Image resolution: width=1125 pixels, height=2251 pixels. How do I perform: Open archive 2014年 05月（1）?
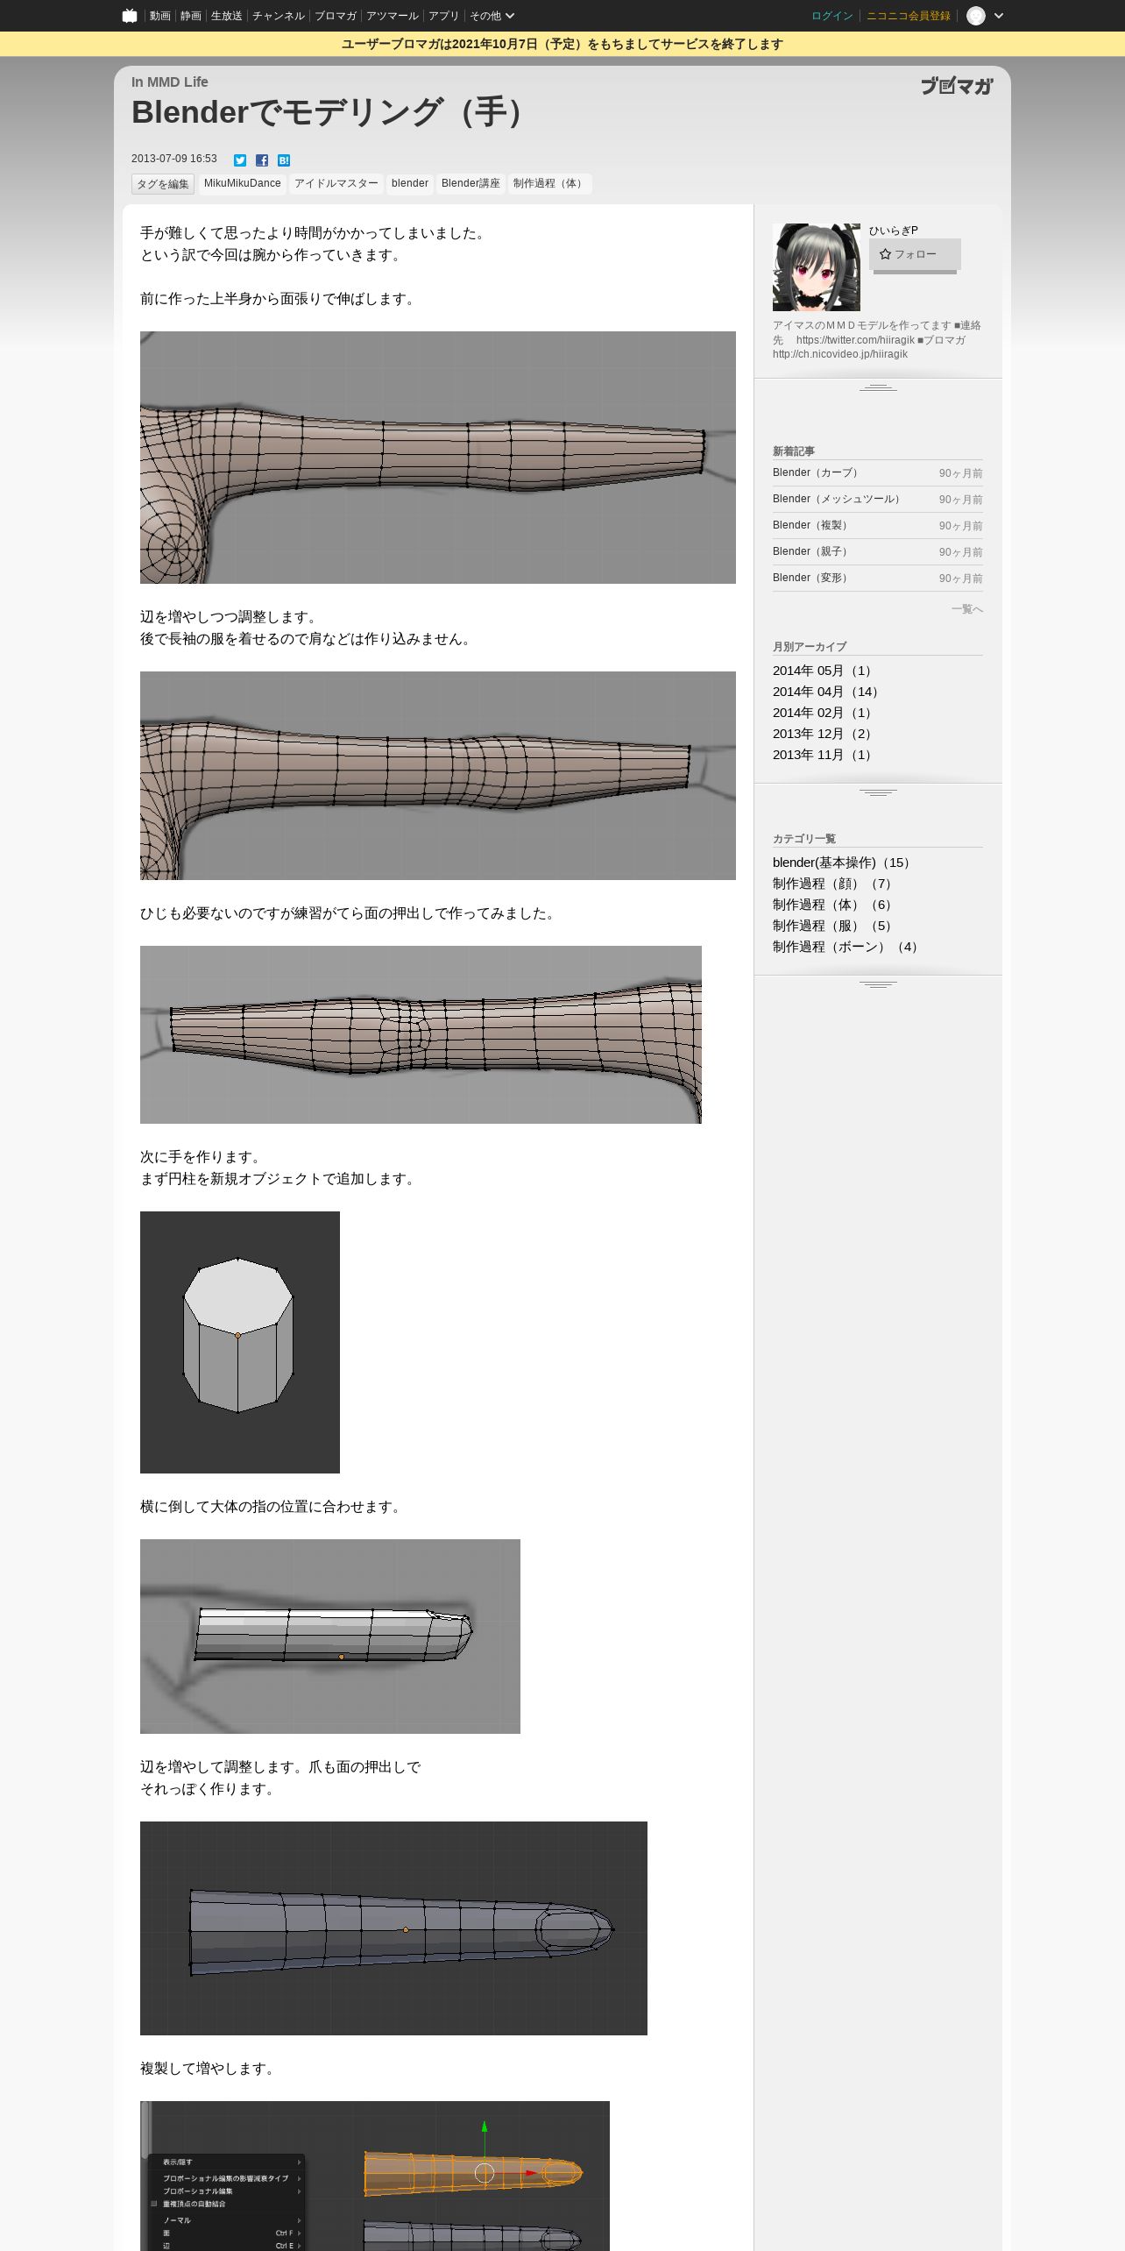824,671
